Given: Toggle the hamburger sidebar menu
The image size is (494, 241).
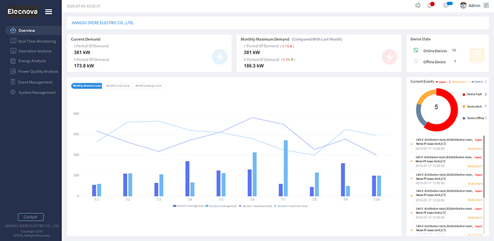Looking at the screenshot, I should (49, 12).
